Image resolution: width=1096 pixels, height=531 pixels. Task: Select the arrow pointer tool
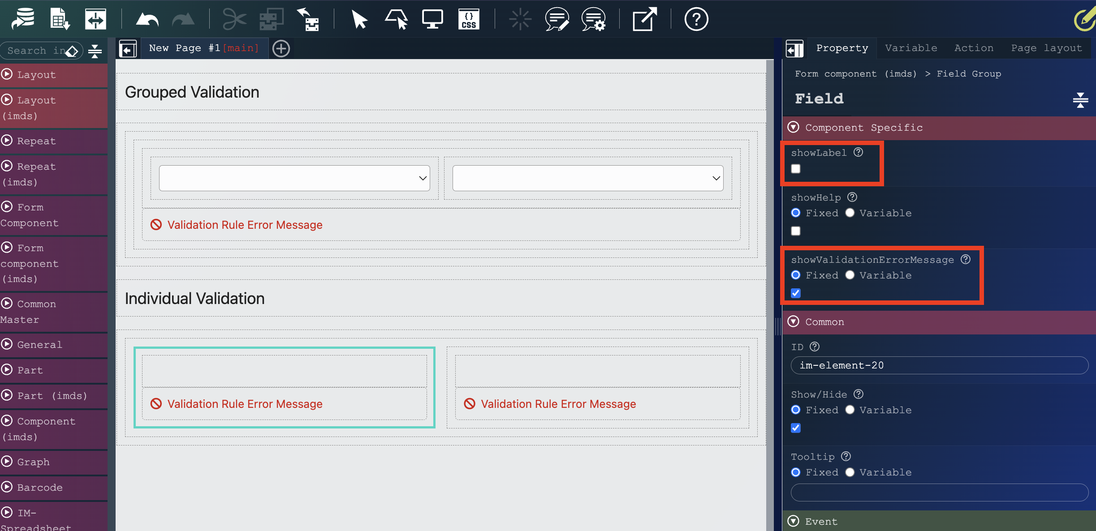click(359, 20)
